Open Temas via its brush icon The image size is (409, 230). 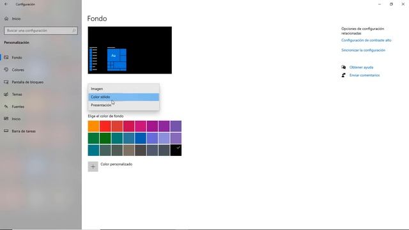(6, 94)
